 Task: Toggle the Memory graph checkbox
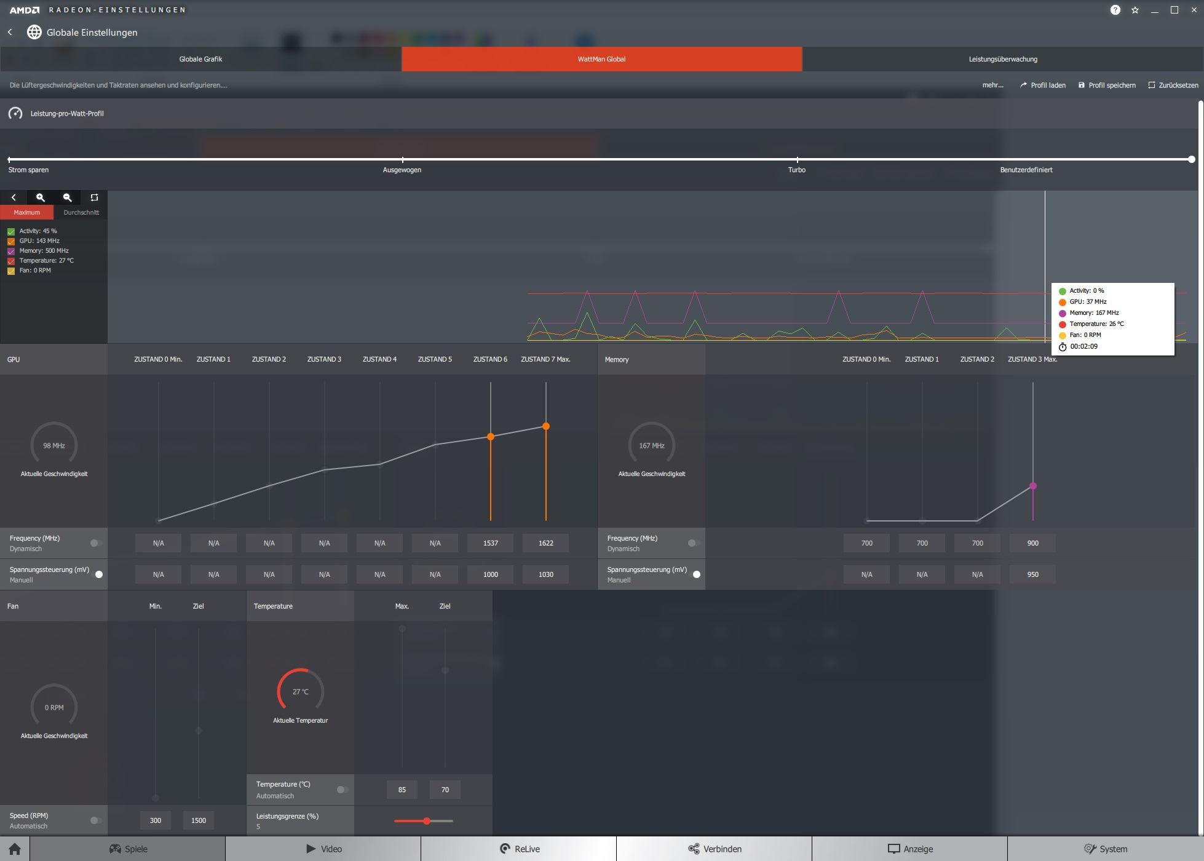tap(11, 251)
